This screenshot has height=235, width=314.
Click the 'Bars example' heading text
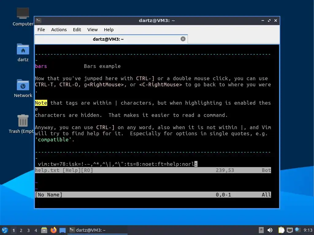pos(102,66)
